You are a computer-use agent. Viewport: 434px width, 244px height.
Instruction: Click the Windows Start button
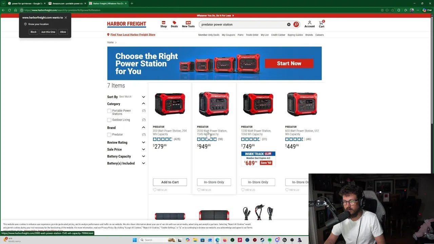135,240
